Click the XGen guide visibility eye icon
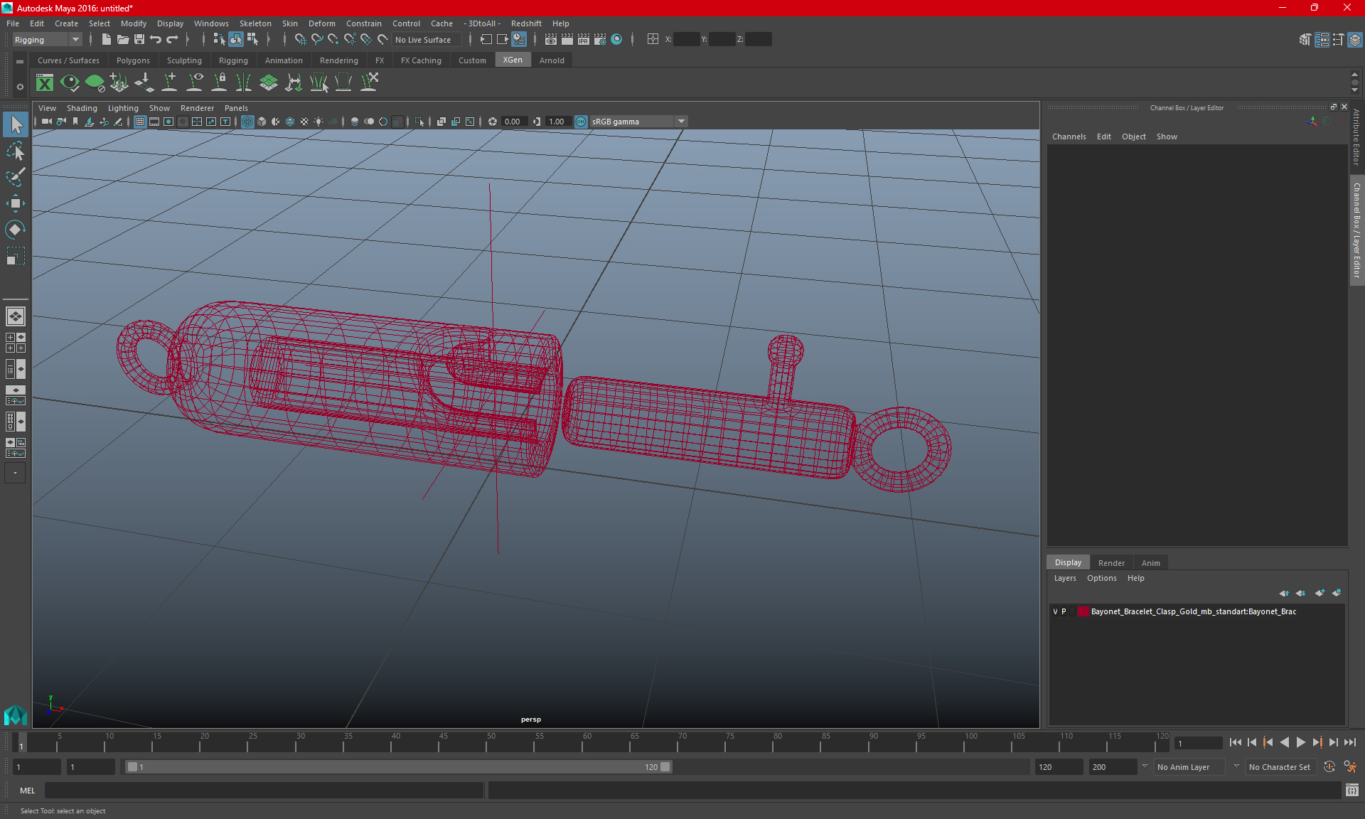The height and width of the screenshot is (819, 1365). 194,83
